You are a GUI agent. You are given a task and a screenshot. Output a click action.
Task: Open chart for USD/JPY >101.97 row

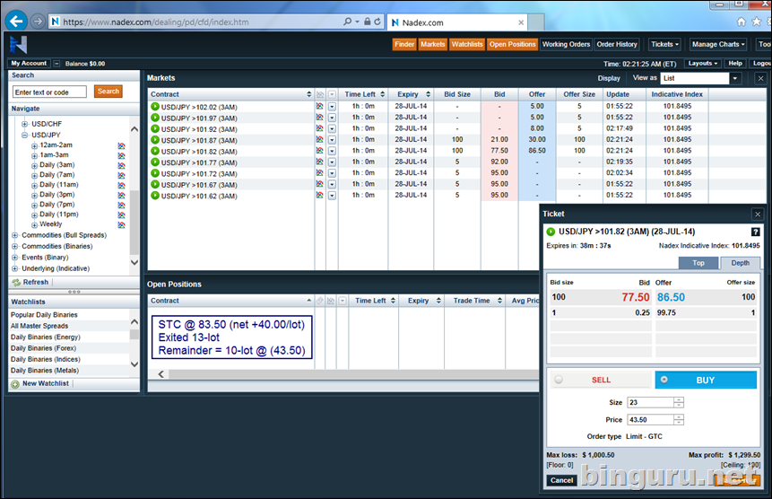point(319,118)
